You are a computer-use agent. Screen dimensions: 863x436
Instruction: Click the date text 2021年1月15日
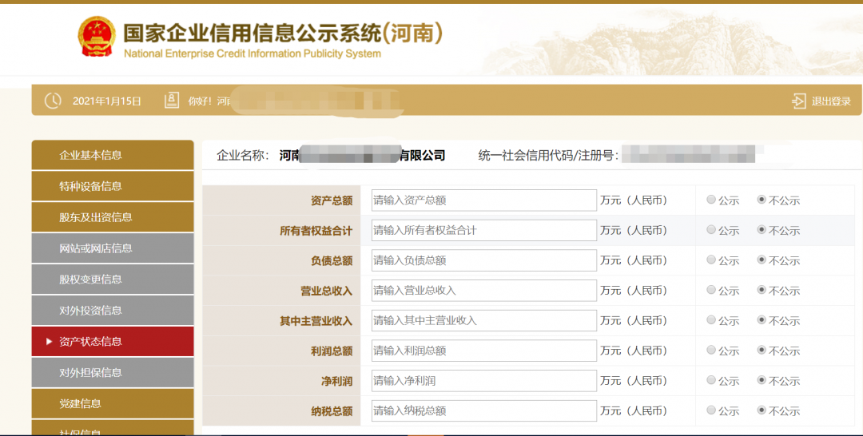pos(107,101)
